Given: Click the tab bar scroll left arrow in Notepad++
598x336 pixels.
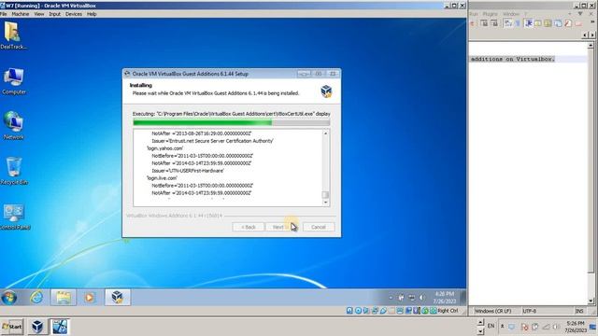Looking at the screenshot, I should pyautogui.click(x=586, y=35).
